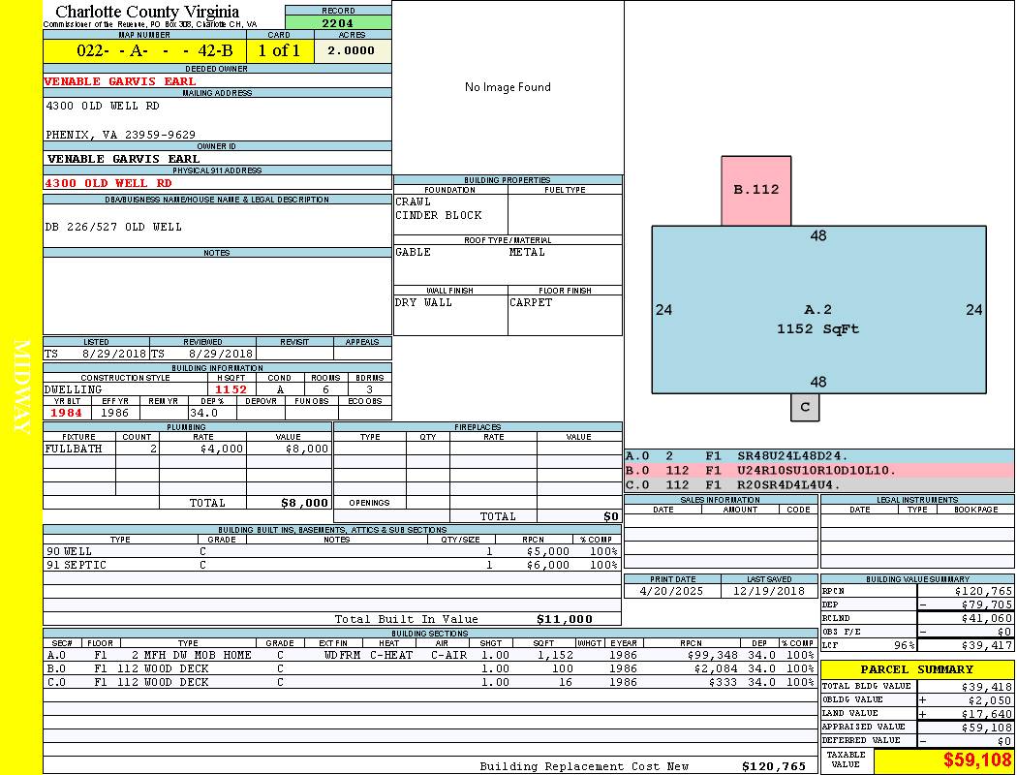Click the card '1 of 1' indicator
This screenshot has height=775, width=1017.
pos(280,51)
